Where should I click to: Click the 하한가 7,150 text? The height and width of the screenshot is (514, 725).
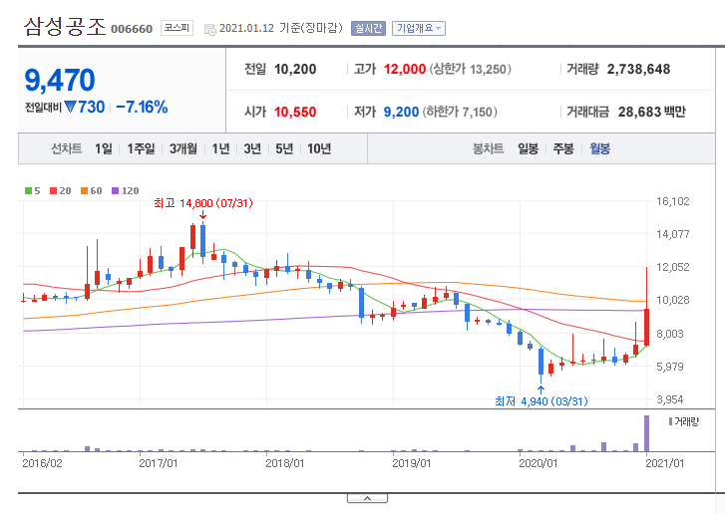[460, 112]
